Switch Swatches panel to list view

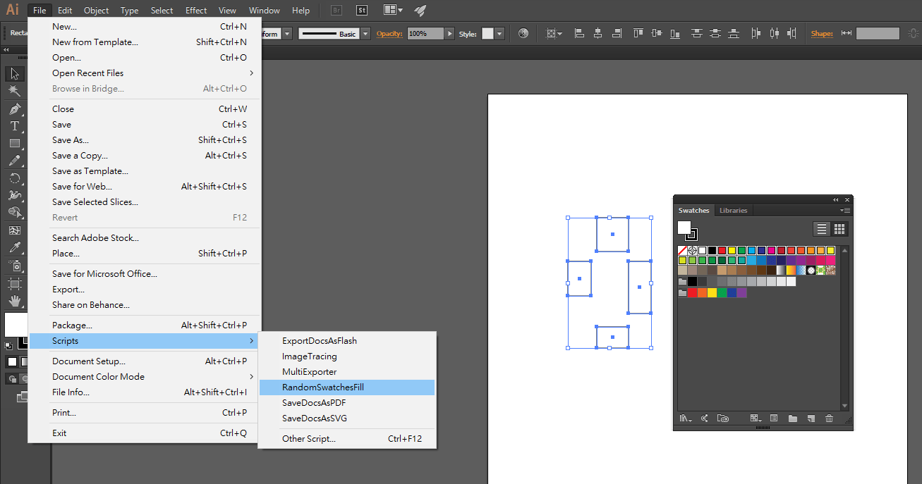pyautogui.click(x=821, y=228)
